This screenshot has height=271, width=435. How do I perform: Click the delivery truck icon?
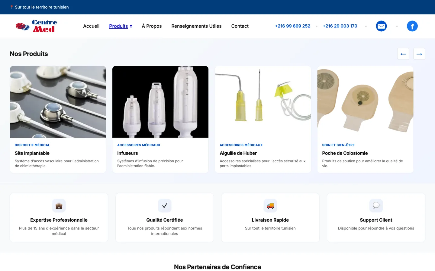(x=270, y=206)
